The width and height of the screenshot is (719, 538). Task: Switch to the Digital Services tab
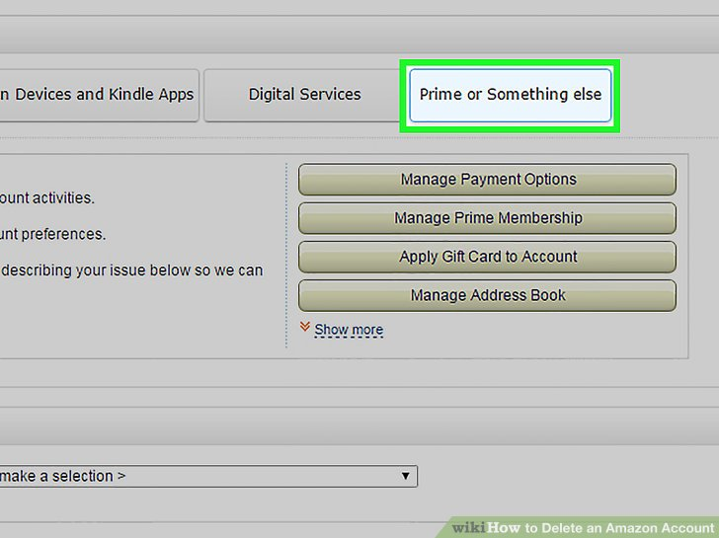pos(304,95)
